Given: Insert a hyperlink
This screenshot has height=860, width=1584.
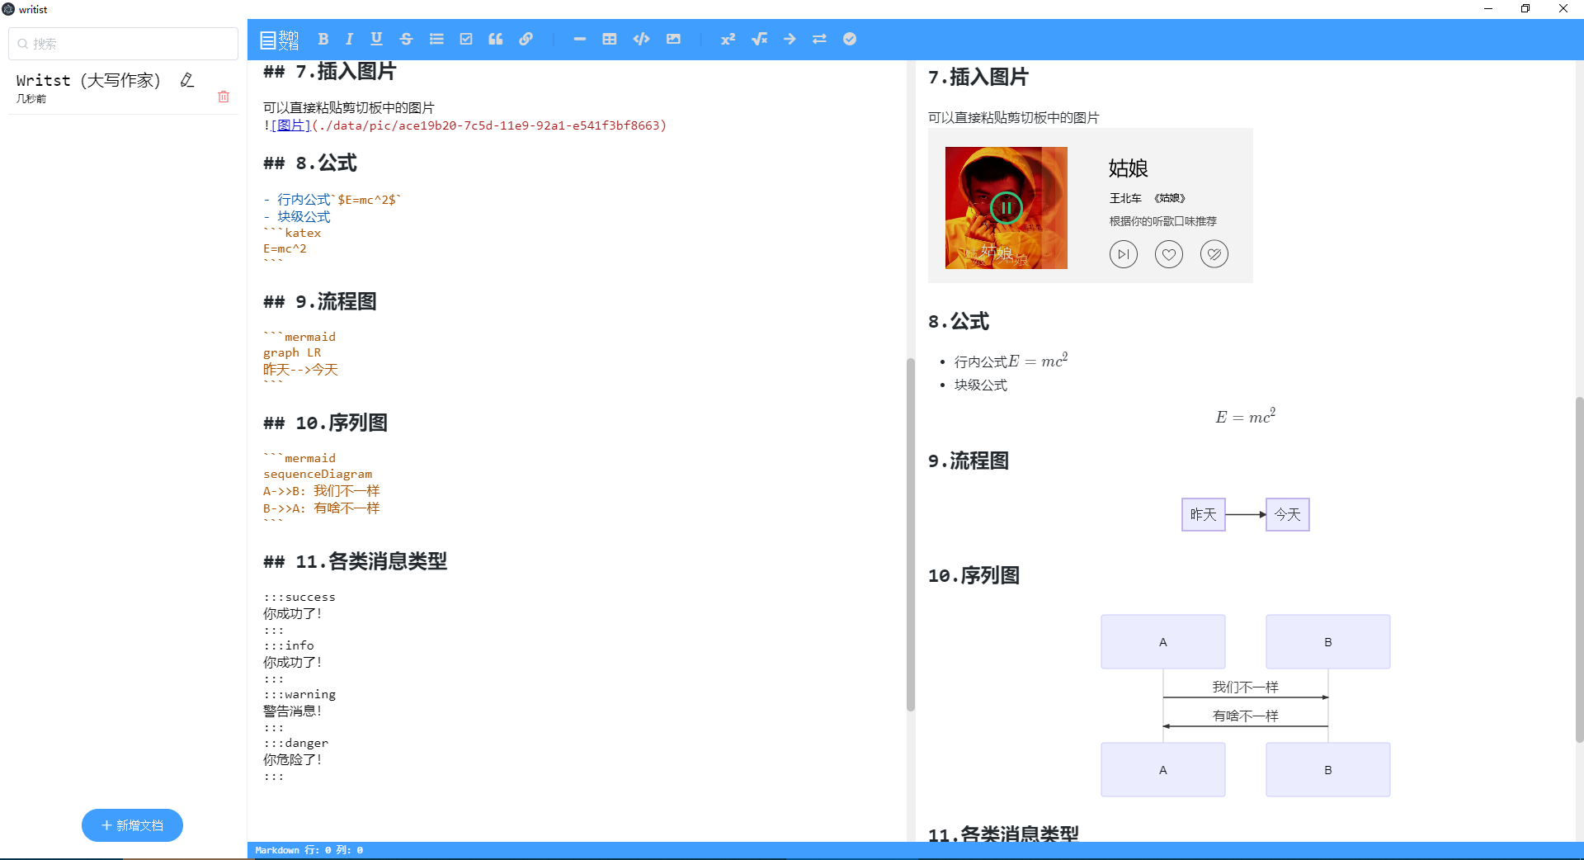Looking at the screenshot, I should (x=526, y=39).
